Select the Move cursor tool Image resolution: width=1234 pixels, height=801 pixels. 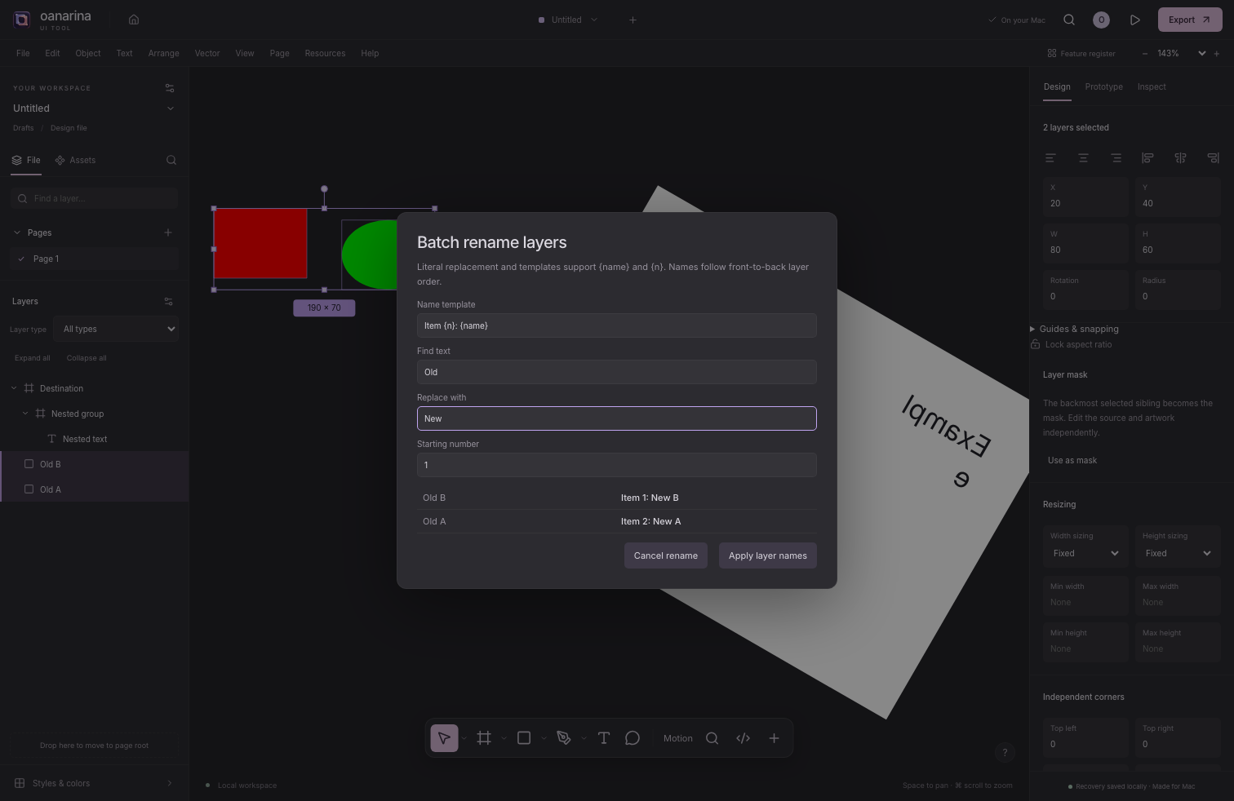pyautogui.click(x=444, y=738)
